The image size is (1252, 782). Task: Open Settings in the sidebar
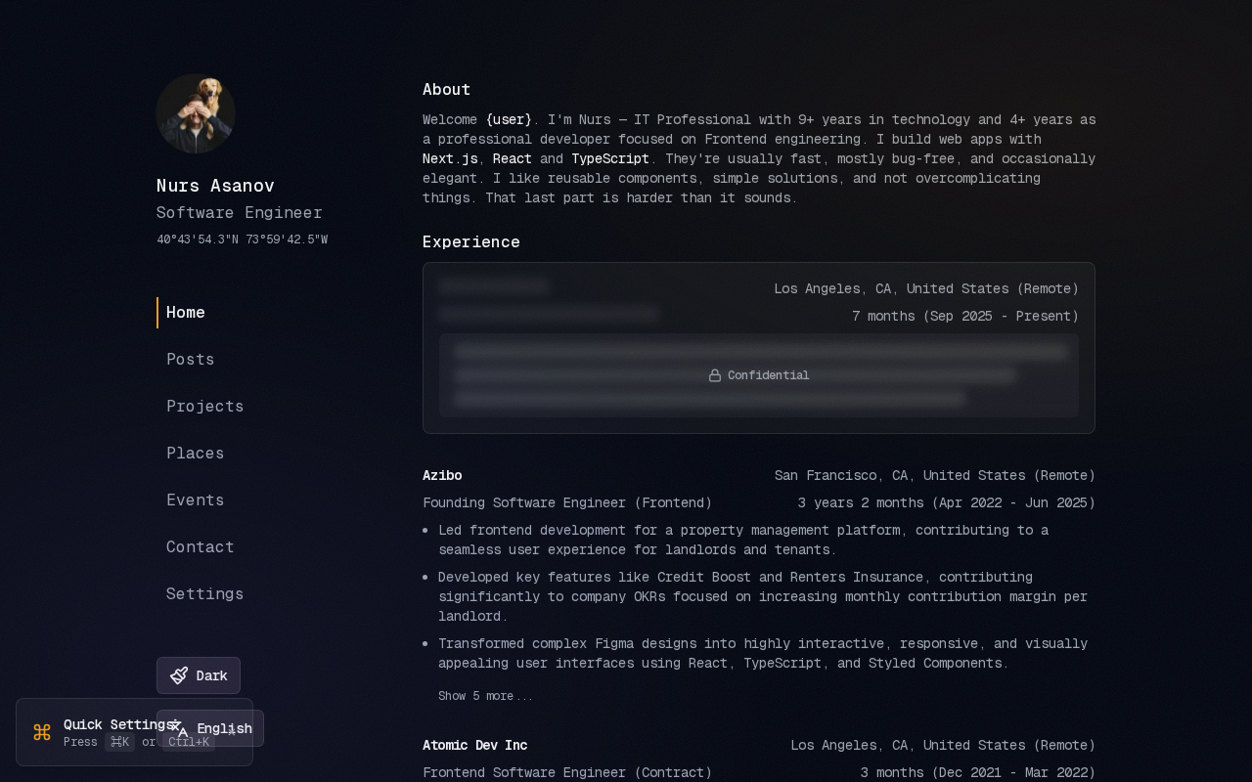pos(205,594)
